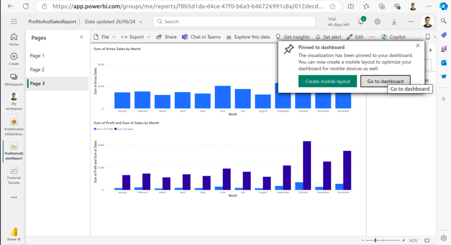Viewport: 451px width, 245px height.
Task: Click the Go to dashboard button
Action: pyautogui.click(x=385, y=81)
